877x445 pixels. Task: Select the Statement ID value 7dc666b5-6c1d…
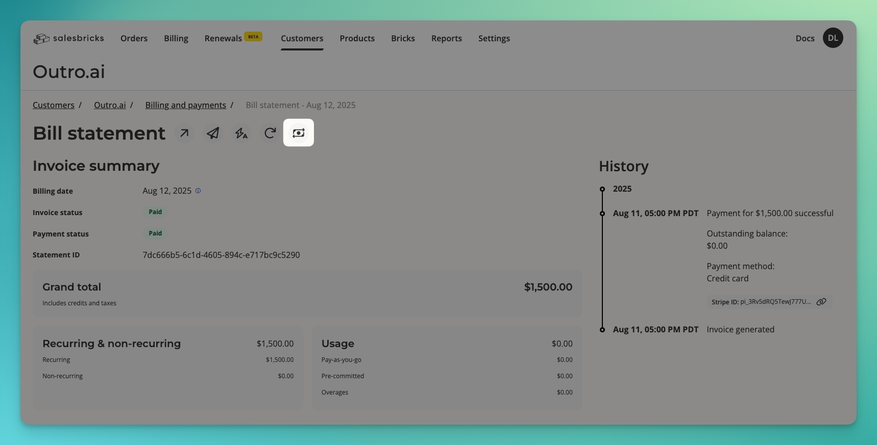coord(221,255)
